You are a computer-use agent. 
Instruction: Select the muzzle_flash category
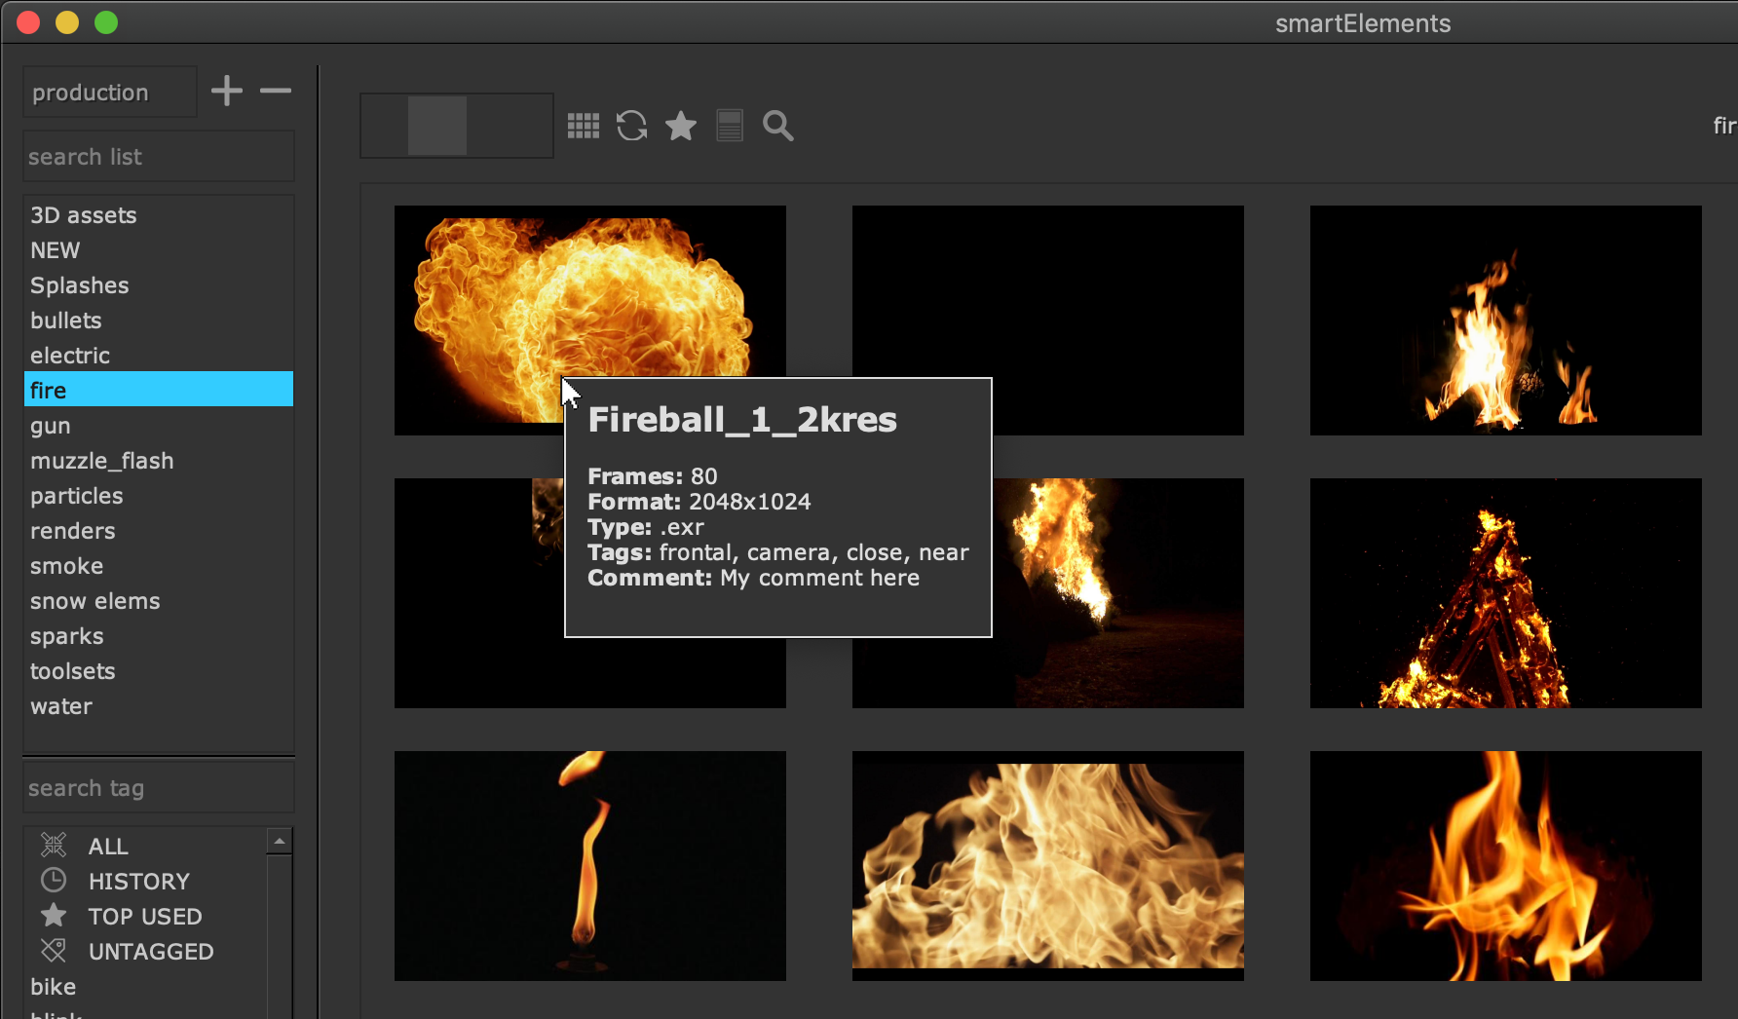tap(101, 461)
